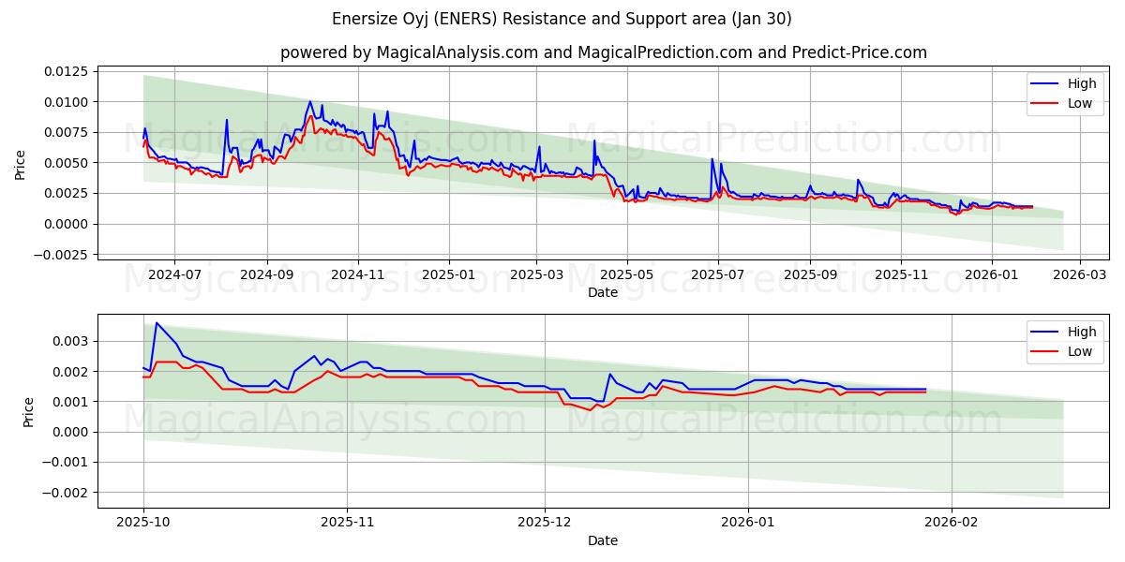Click the '0.001' y-axis label on bottom chart
Image resolution: width=1125 pixels, height=562 pixels.
point(72,402)
